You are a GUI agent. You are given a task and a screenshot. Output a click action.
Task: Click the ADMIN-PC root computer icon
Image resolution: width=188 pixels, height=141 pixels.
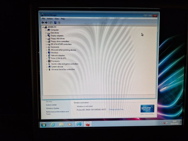point(46,27)
